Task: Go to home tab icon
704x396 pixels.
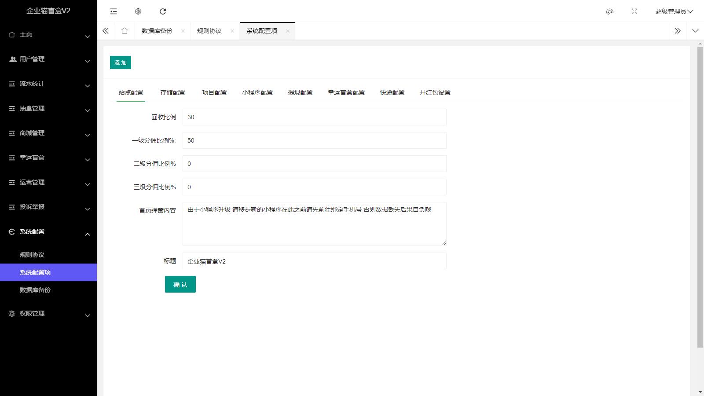Action: (x=125, y=31)
